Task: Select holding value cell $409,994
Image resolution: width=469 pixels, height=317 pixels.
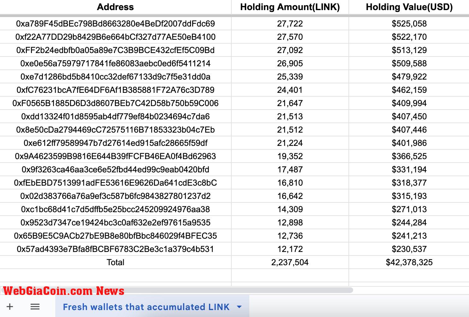Action: (409, 103)
